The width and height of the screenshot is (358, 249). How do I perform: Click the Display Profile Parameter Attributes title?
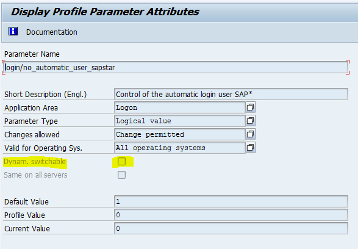(106, 12)
